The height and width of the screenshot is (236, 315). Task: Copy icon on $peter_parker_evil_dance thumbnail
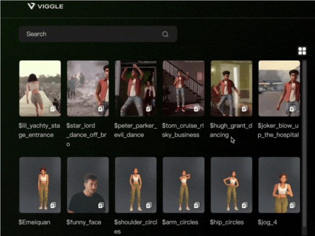point(149,109)
